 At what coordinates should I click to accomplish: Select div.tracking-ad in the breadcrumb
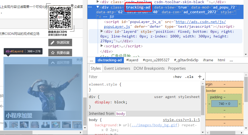pyautogui.click(x=109, y=60)
